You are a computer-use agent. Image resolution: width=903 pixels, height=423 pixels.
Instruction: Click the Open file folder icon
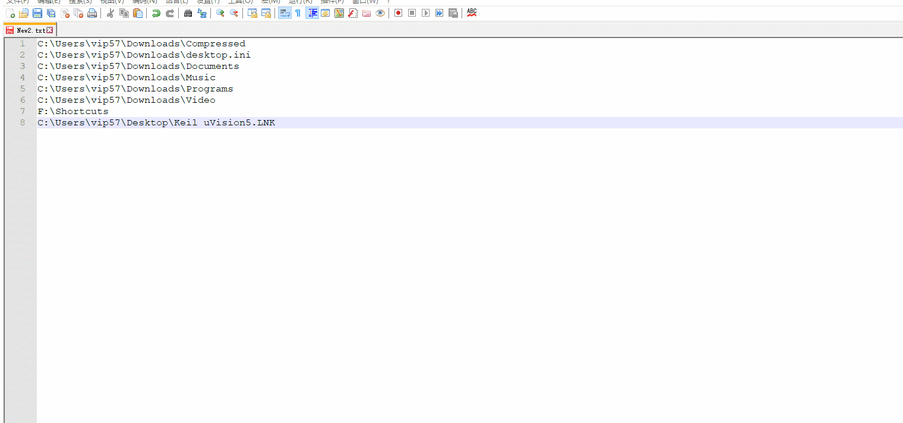click(x=24, y=13)
